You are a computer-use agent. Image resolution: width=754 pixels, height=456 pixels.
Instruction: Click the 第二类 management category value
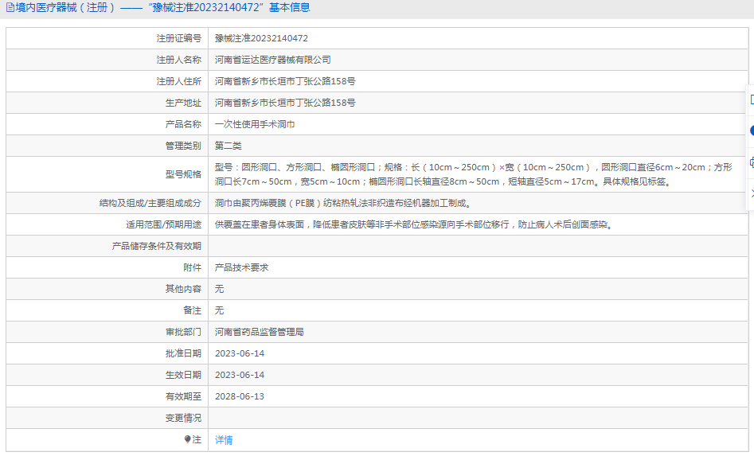point(228,146)
